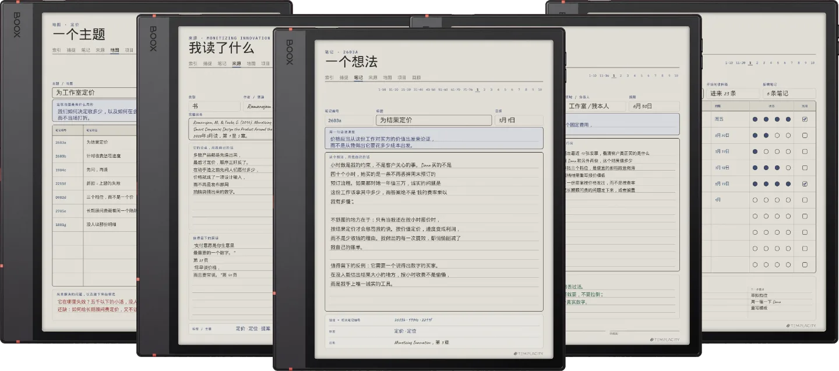Click the BOOX logo beside the 我读了什么 page

pos(153,38)
